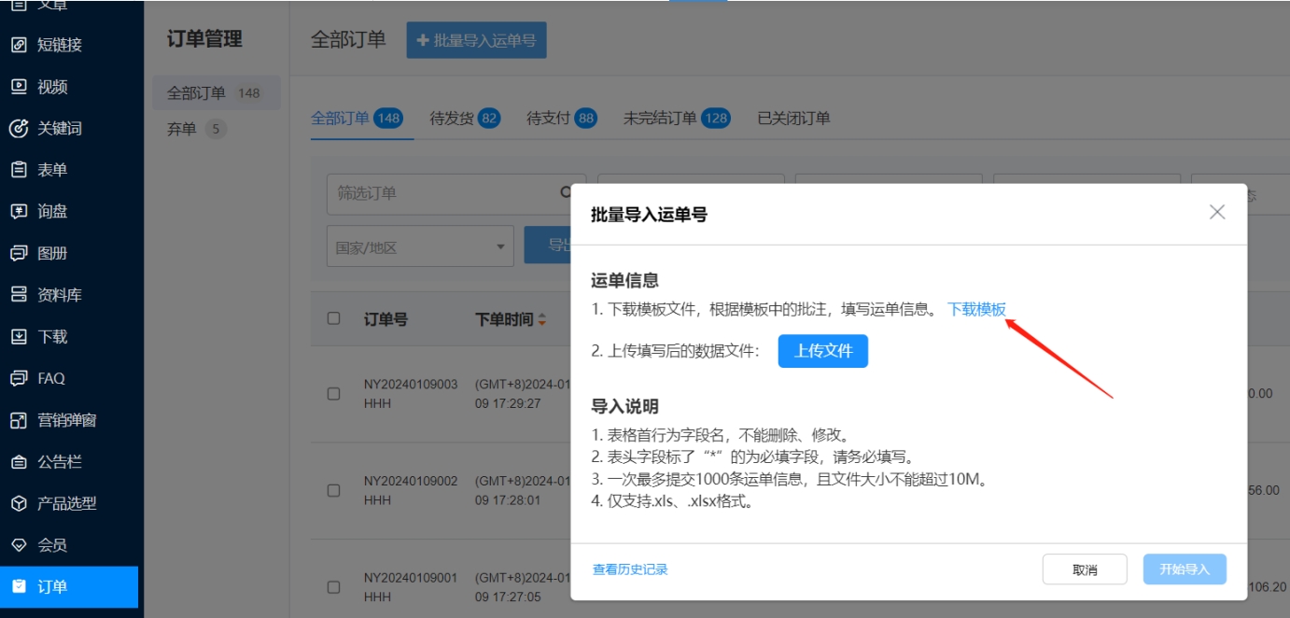Open the 会员 member diamond icon

point(19,545)
